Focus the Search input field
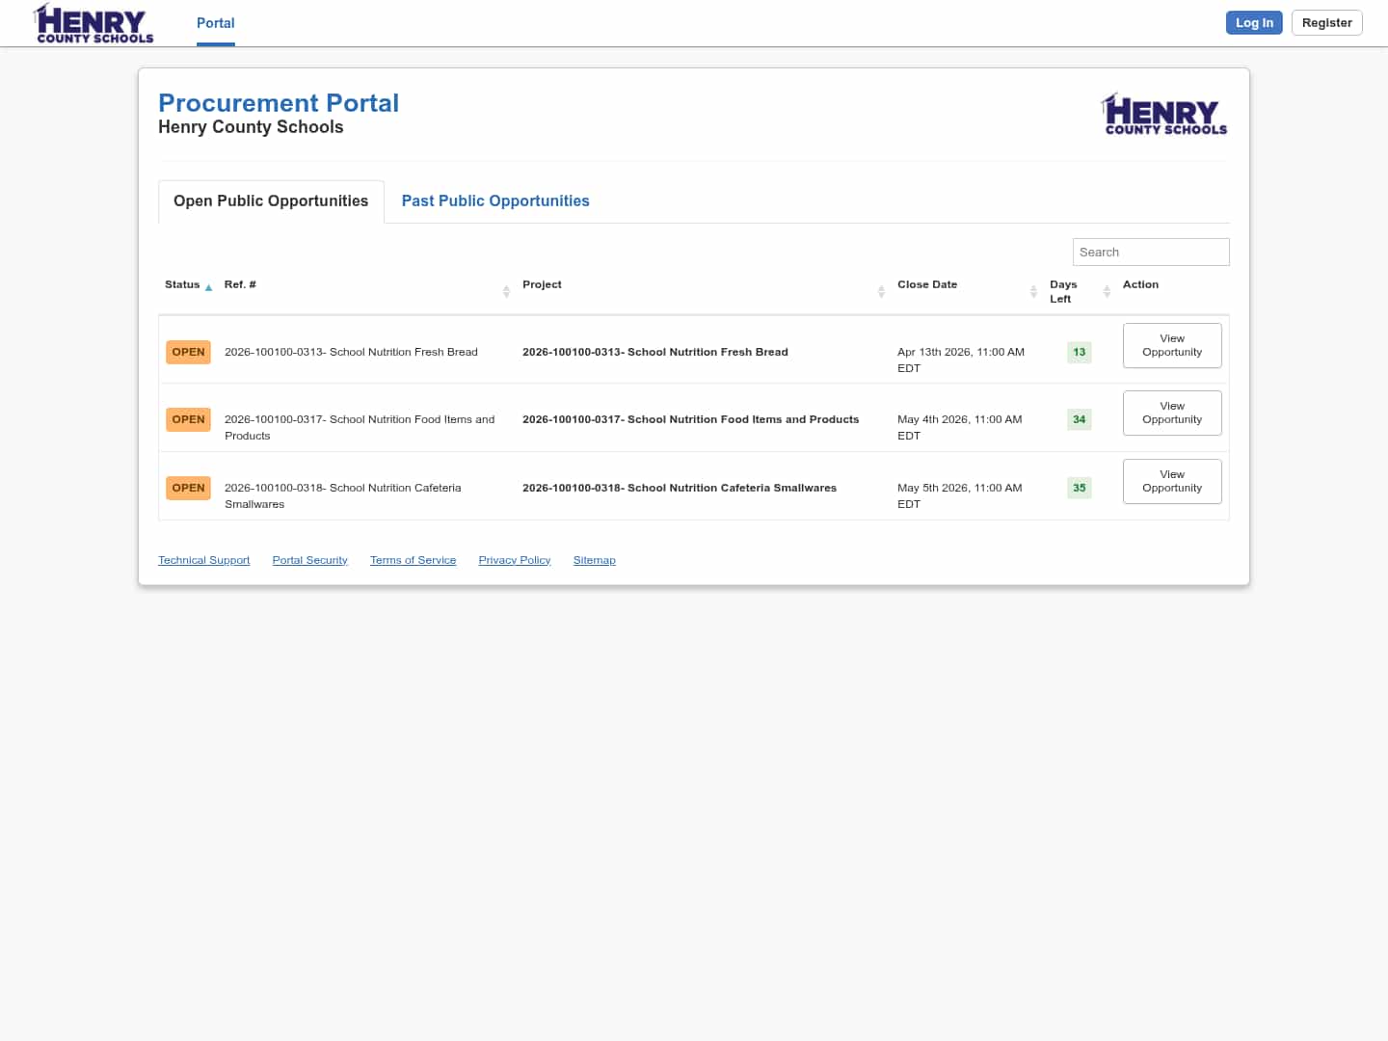1388x1041 pixels. point(1150,252)
